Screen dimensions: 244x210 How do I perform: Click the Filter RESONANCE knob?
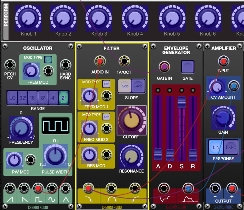131,156
